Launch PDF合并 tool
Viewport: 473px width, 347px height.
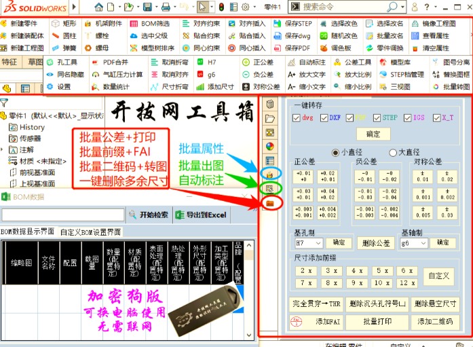point(110,62)
